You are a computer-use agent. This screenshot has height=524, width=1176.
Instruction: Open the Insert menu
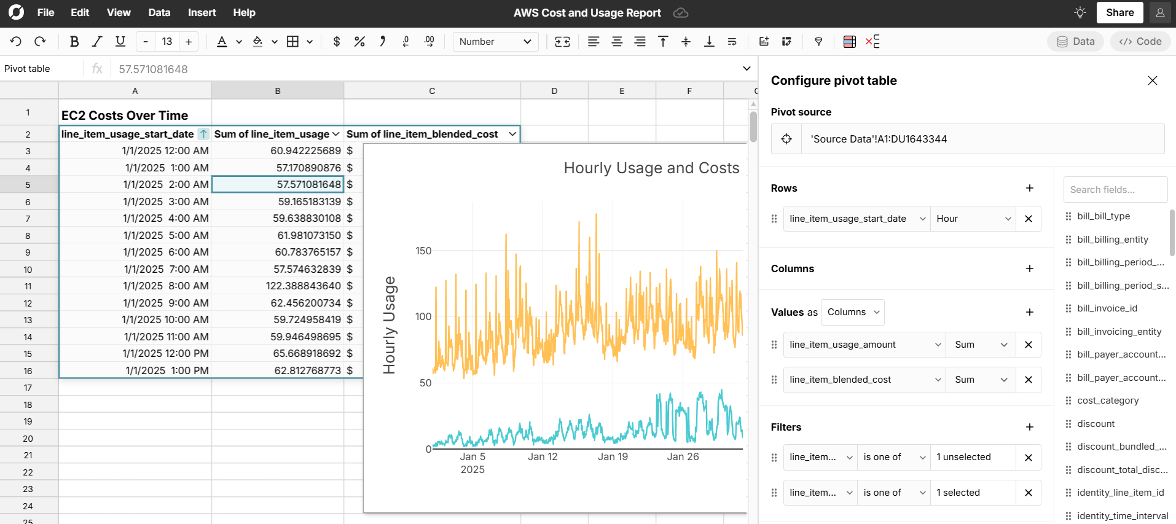coord(202,12)
